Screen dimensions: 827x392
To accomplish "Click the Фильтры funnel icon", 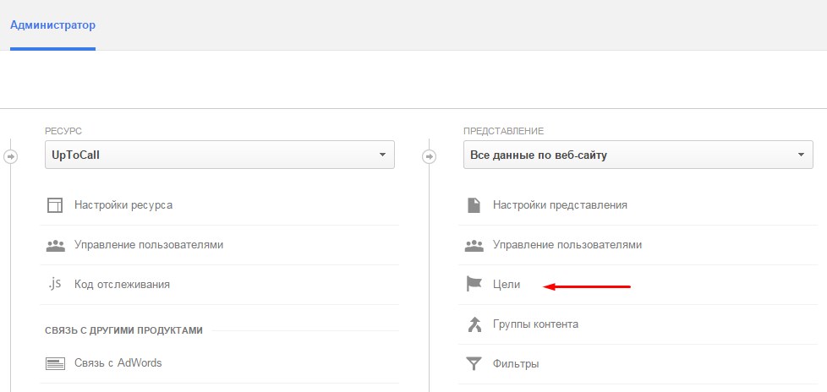I will pos(474,364).
